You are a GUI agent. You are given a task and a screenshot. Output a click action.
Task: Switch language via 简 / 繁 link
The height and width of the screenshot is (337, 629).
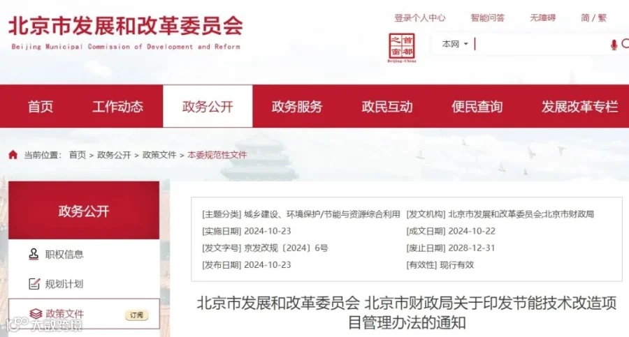[593, 17]
